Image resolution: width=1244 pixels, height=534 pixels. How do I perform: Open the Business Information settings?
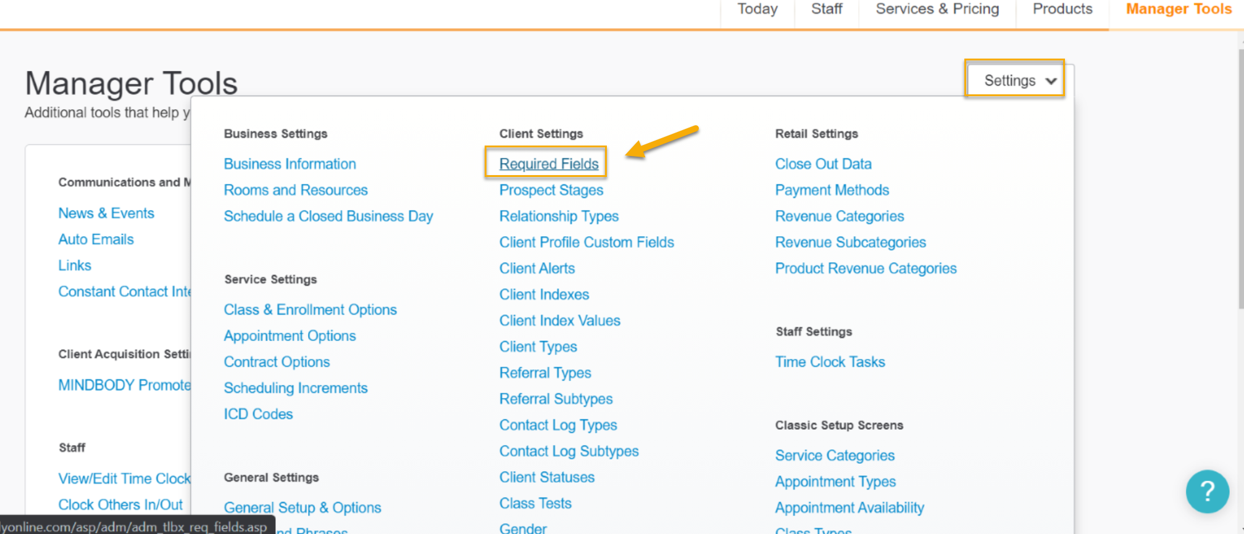[290, 163]
